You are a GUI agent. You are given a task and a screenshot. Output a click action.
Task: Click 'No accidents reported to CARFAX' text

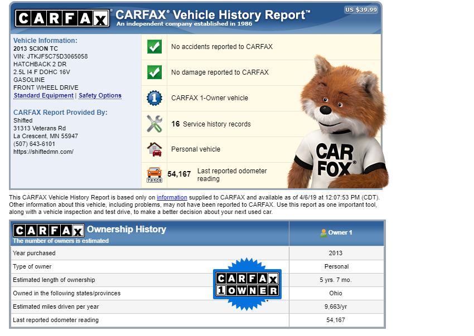pos(222,47)
